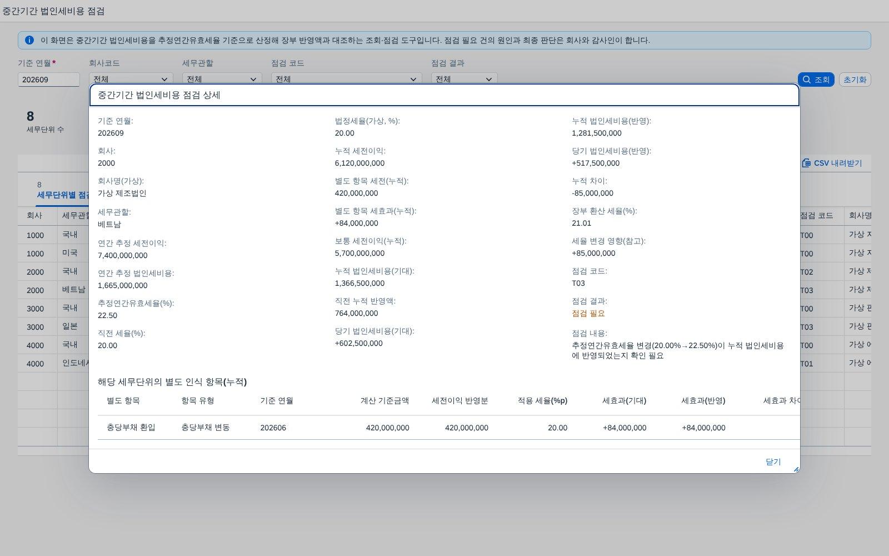Click the 항목 유형 column header

click(198, 400)
